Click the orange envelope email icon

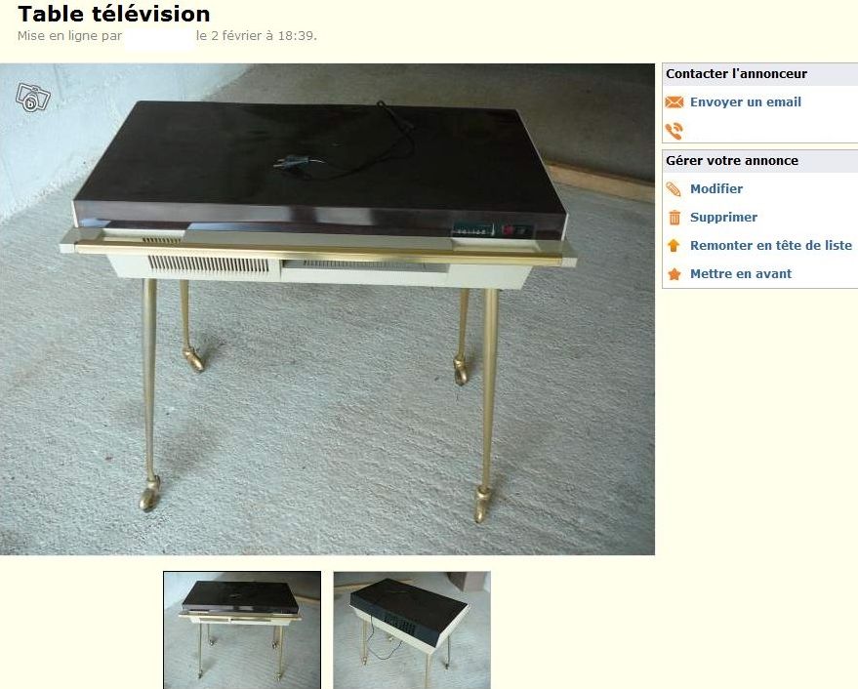click(x=674, y=102)
